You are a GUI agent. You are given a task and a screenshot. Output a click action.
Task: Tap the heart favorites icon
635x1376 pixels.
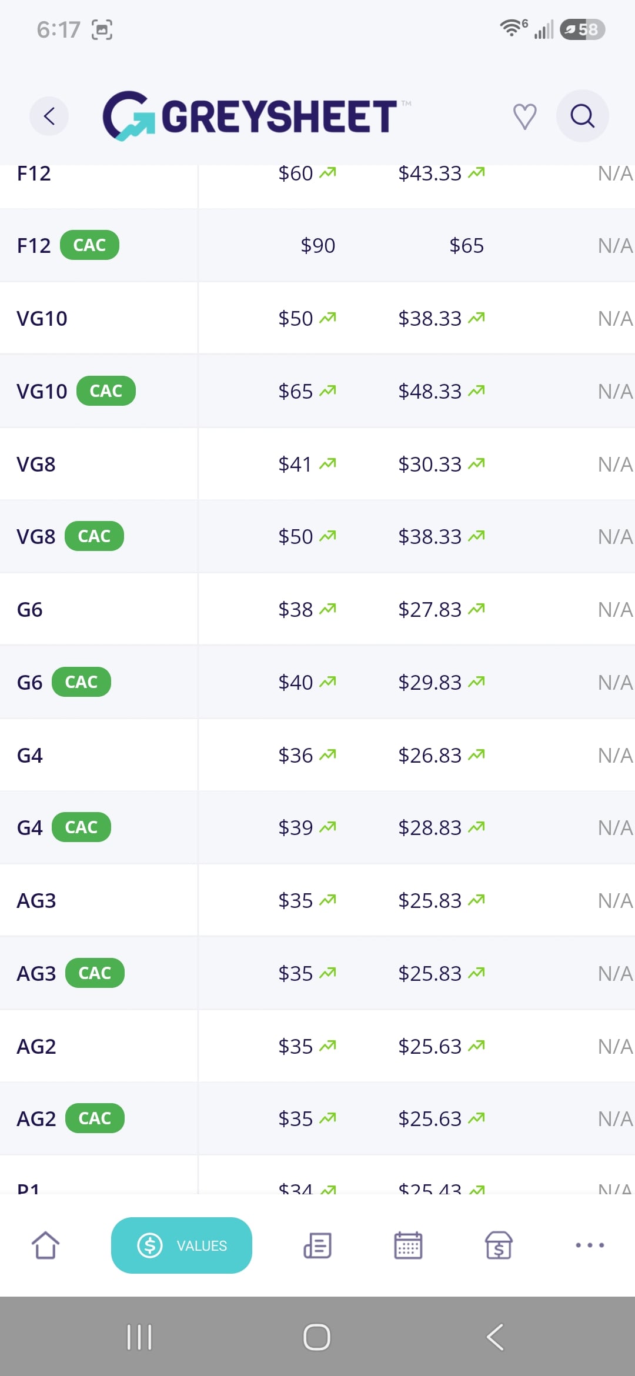click(524, 116)
